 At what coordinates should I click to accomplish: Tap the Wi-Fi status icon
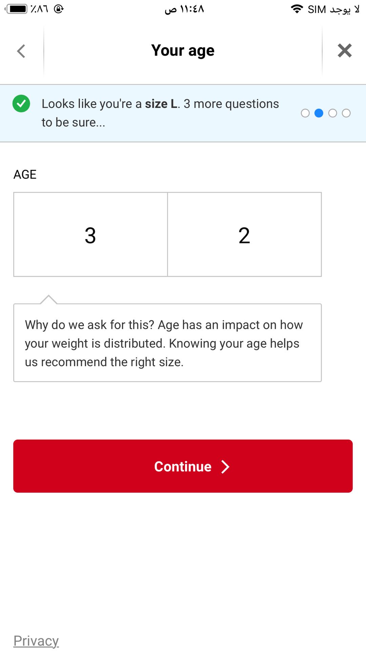(x=297, y=9)
